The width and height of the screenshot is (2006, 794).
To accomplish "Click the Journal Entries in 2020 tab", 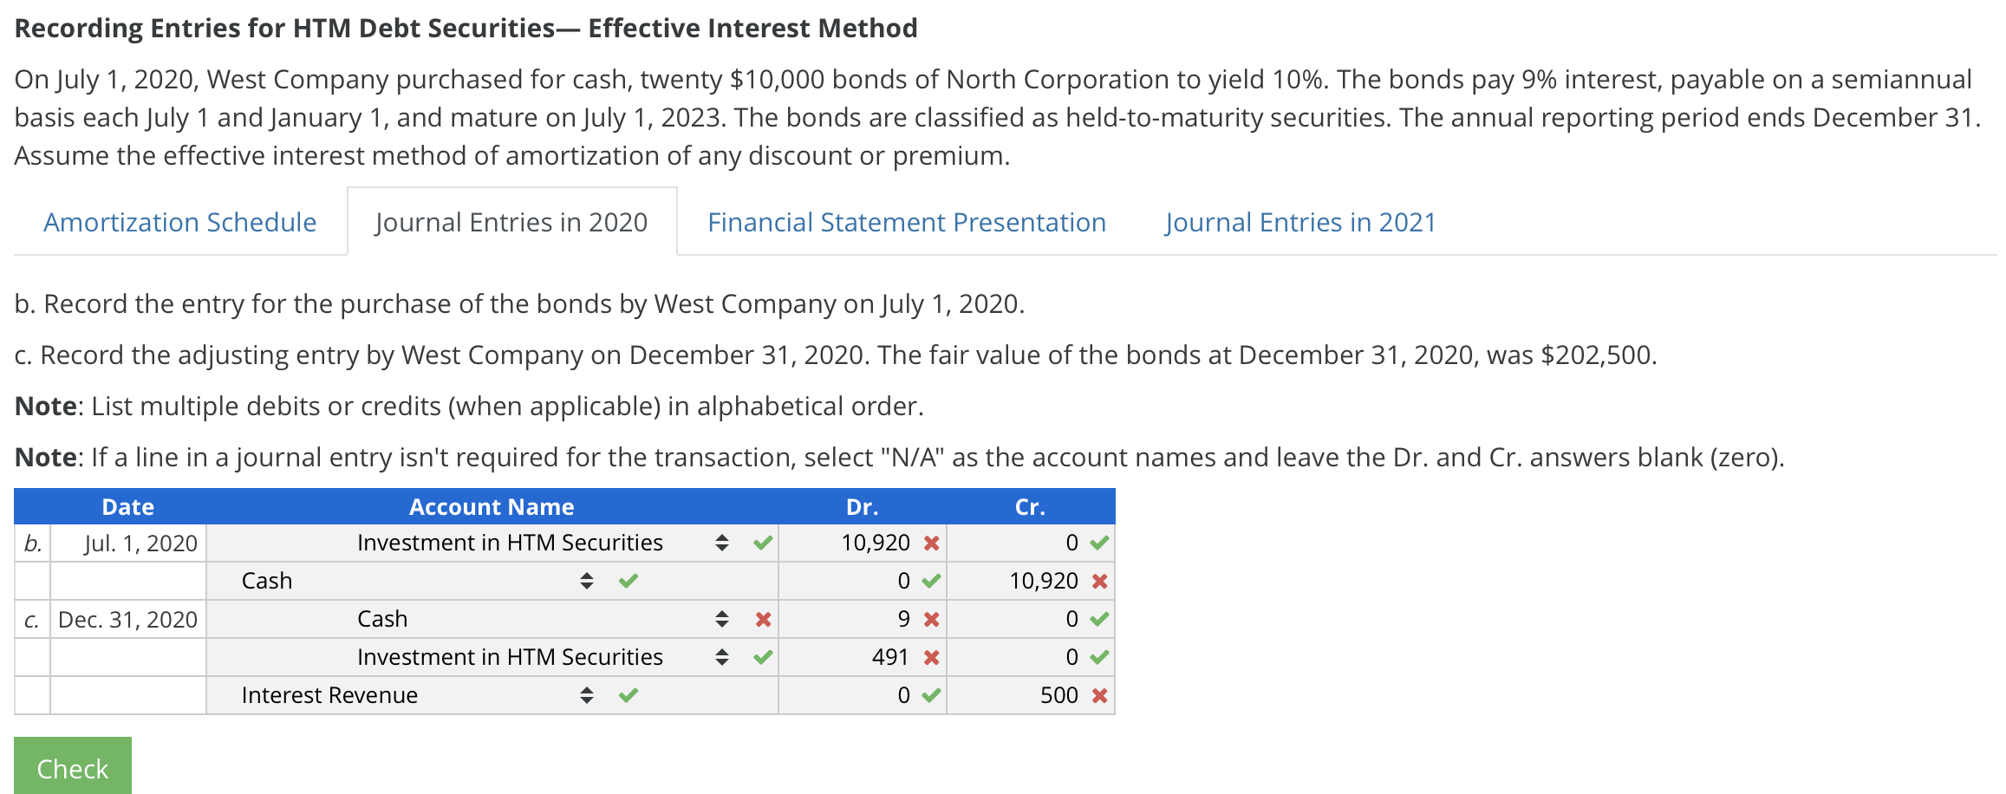I will tap(510, 222).
